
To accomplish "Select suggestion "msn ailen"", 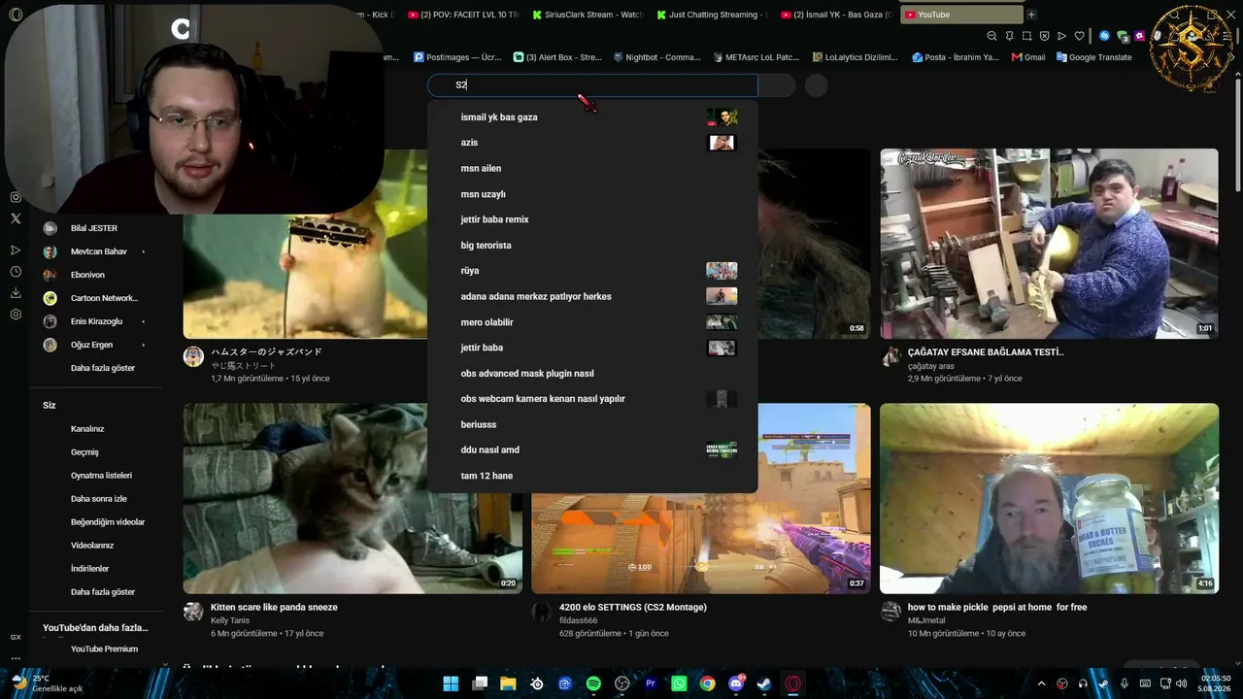I will click(592, 168).
